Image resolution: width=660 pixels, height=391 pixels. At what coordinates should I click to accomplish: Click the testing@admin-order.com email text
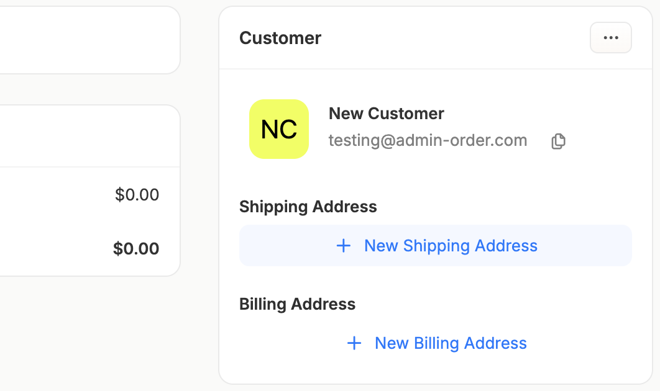[428, 140]
